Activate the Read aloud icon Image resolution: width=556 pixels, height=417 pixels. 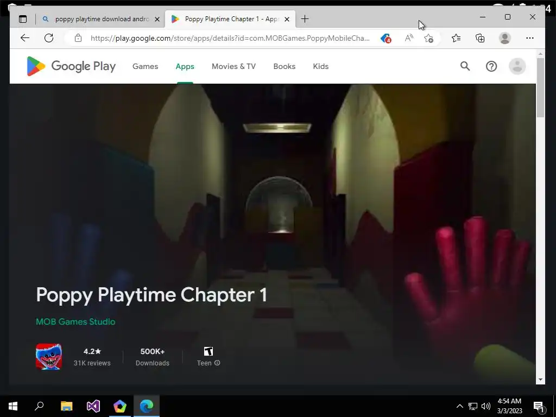409,39
